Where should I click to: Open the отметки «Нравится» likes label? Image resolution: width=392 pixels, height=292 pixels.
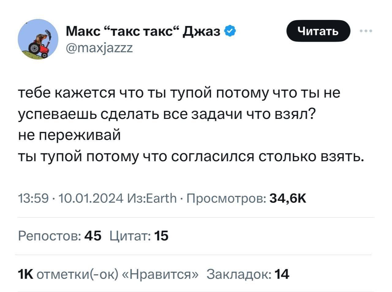[x=117, y=274]
